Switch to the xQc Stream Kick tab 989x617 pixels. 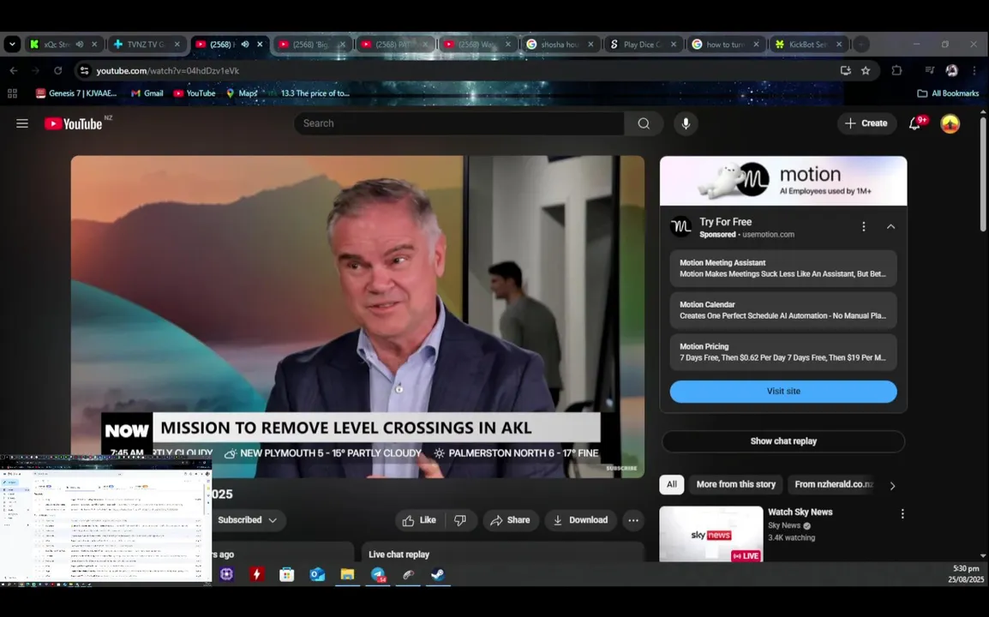[63, 45]
